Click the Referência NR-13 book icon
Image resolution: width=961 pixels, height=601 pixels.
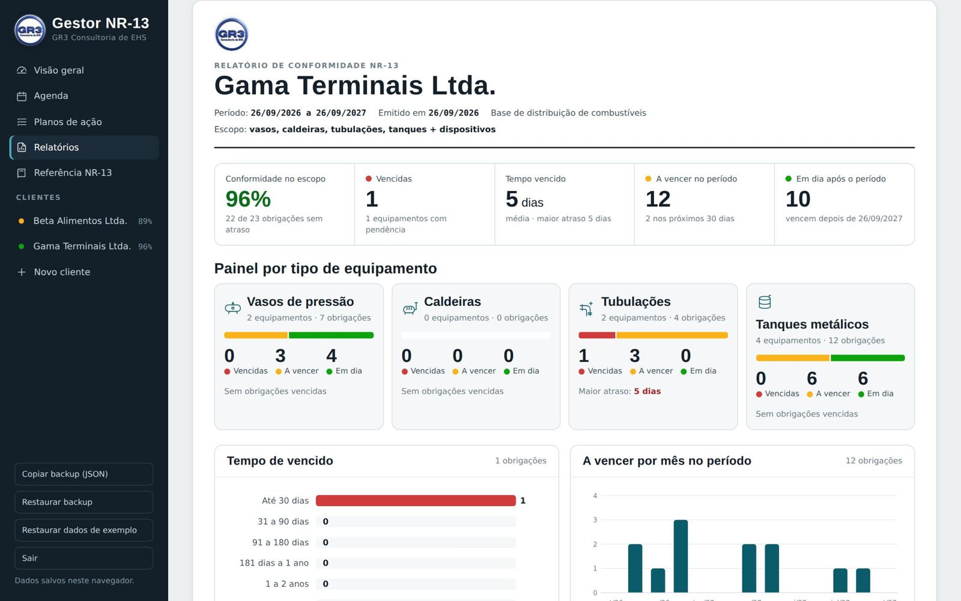22,173
